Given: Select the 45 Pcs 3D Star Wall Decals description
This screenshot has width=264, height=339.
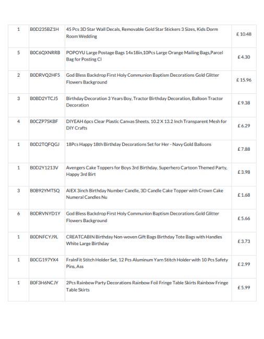Looking at the screenshot, I should 142,33.
